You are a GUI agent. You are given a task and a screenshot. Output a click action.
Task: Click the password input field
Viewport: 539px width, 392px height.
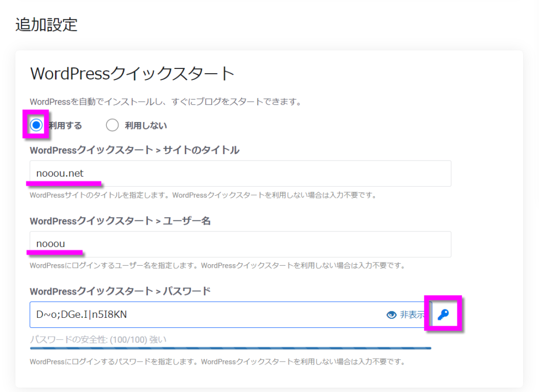click(x=231, y=315)
